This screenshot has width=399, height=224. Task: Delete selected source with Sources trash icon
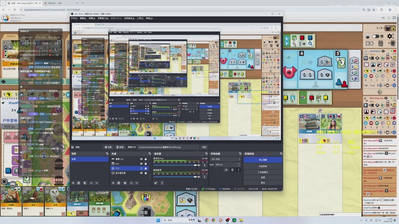tap(119, 183)
